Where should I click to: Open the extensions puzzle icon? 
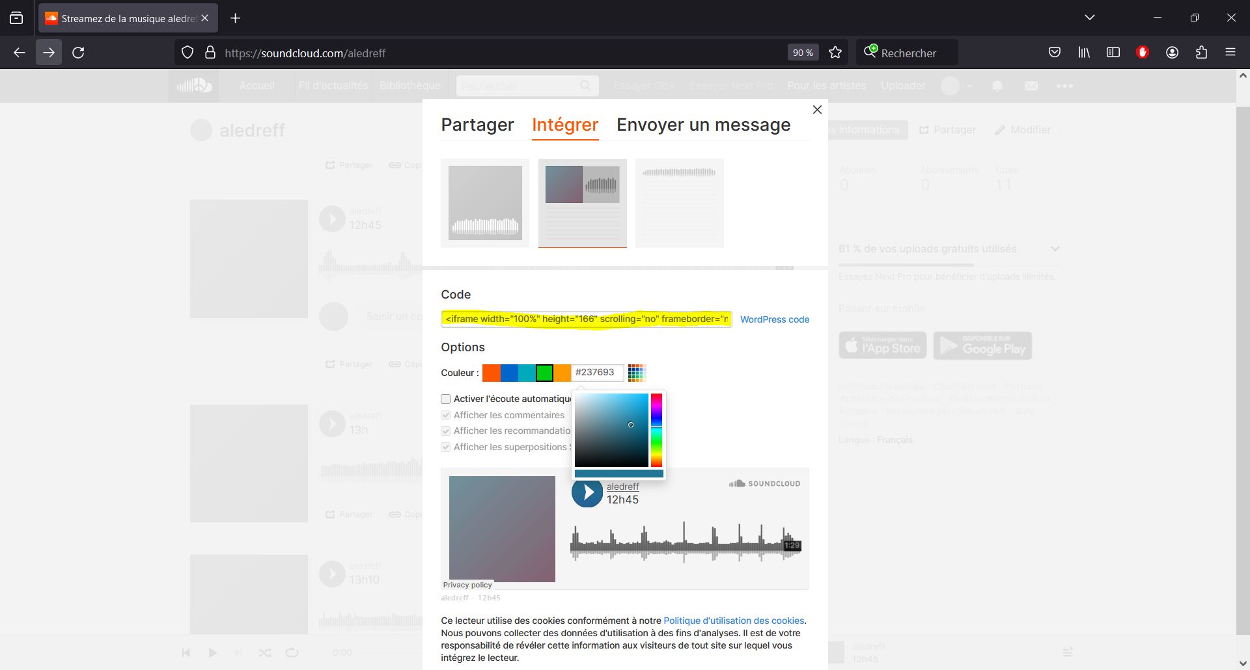(x=1201, y=53)
